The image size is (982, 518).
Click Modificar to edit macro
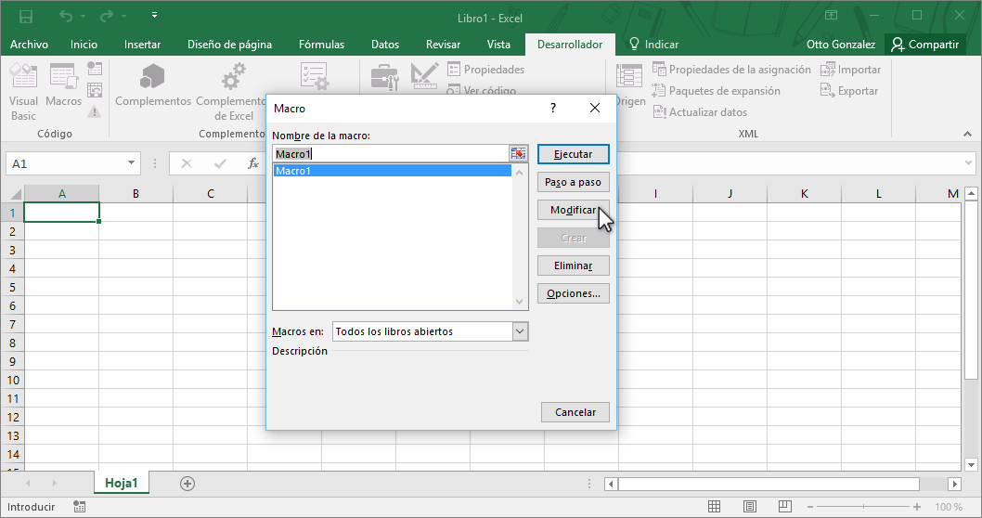coord(573,210)
